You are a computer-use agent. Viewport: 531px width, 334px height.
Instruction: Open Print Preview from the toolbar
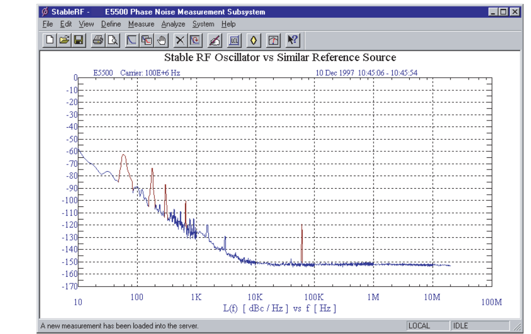[x=112, y=40]
